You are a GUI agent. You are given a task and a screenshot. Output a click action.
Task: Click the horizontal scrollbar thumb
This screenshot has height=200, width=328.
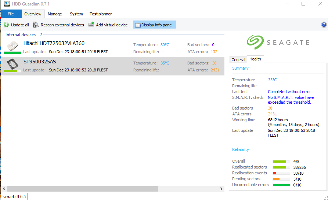click(83, 189)
